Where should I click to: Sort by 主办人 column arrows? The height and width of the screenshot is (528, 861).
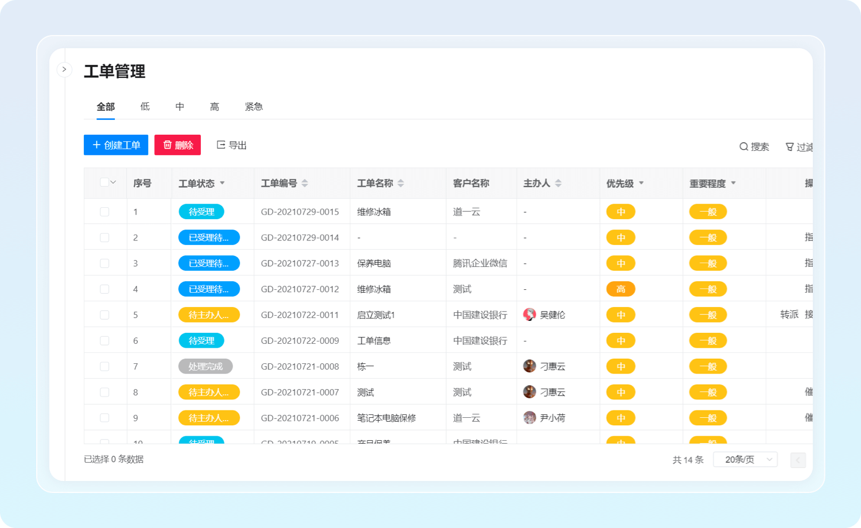tap(558, 183)
